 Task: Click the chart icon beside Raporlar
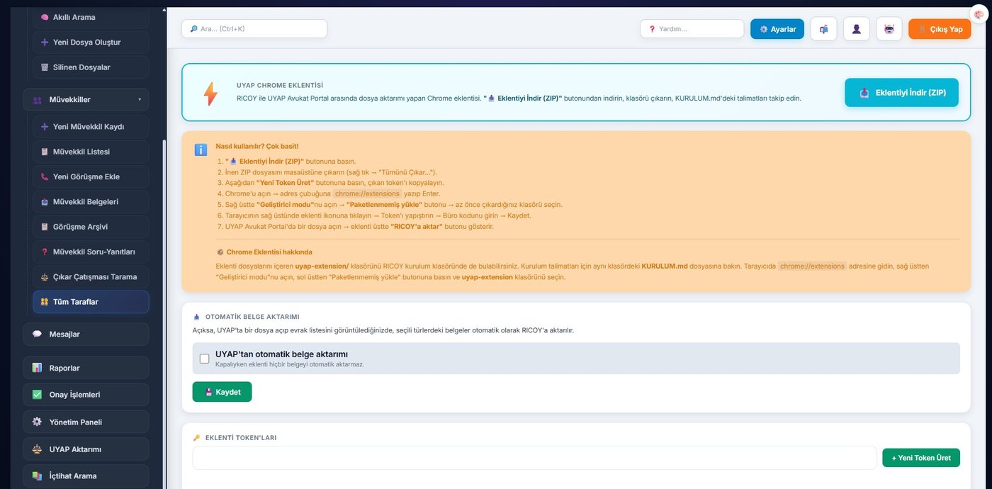(37, 368)
